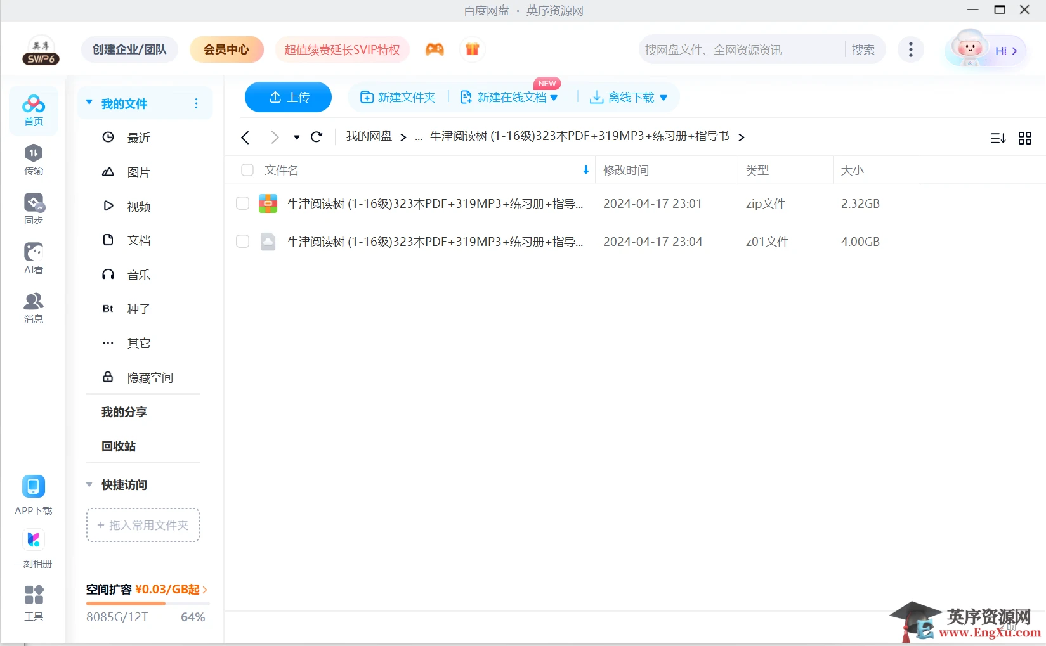
Task: Click the user avatar icon
Action: click(x=969, y=48)
